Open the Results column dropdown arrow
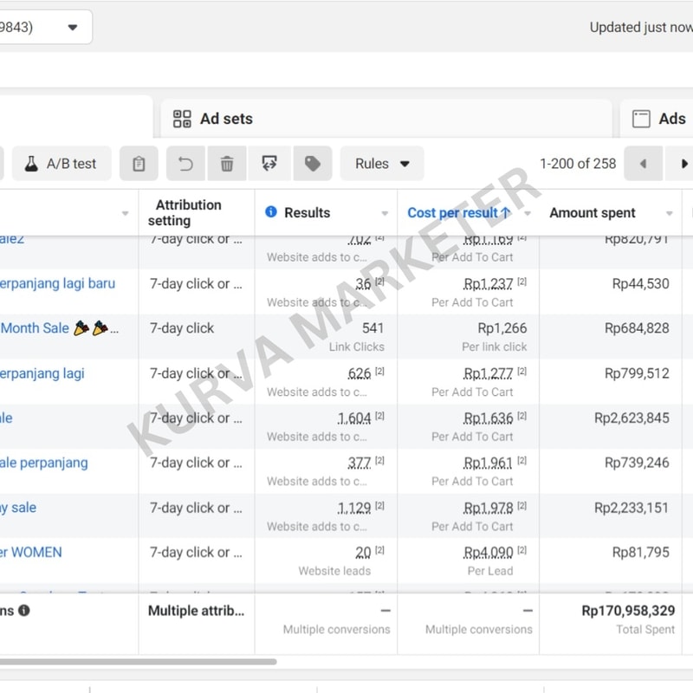This screenshot has width=693, height=693. pos(385,213)
